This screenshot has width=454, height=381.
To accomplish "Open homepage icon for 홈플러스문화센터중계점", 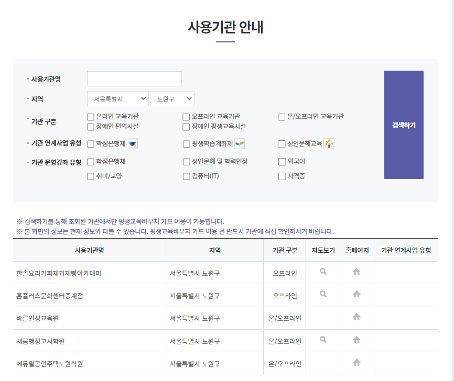I will click(x=356, y=294).
